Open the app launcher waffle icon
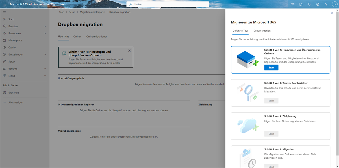This screenshot has height=168, width=339. 4,4
